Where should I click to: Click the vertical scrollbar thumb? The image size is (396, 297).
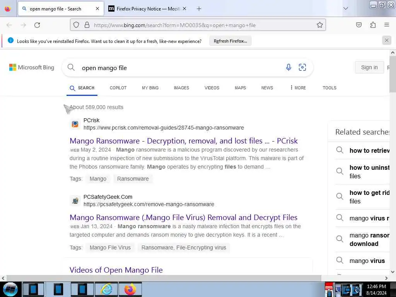[x=393, y=74]
